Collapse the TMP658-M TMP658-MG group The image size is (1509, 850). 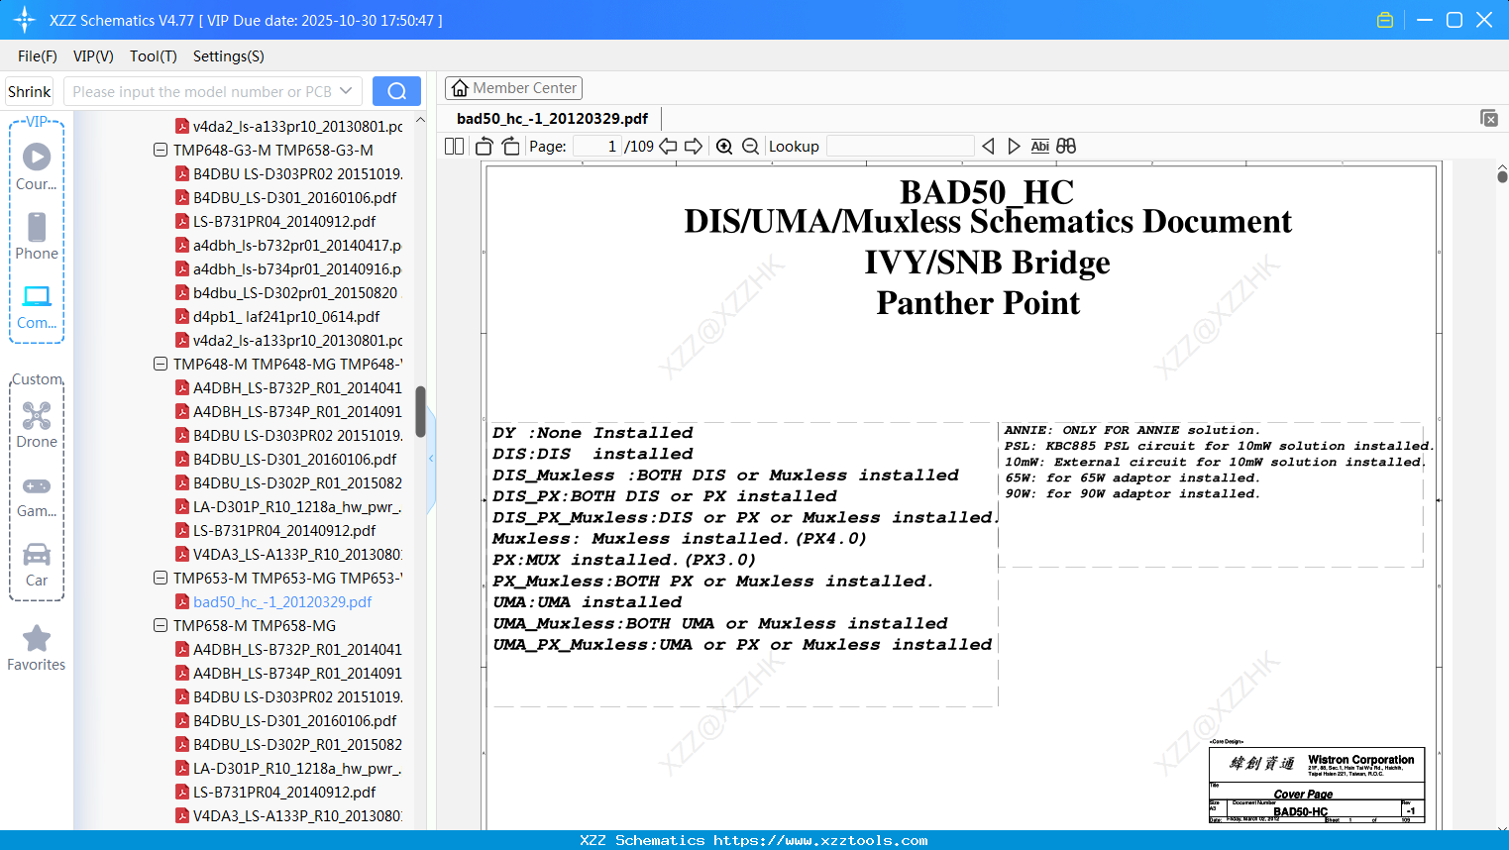[160, 625]
